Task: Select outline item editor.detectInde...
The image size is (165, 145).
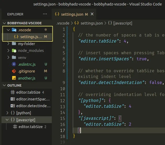Action: click(x=27, y=106)
